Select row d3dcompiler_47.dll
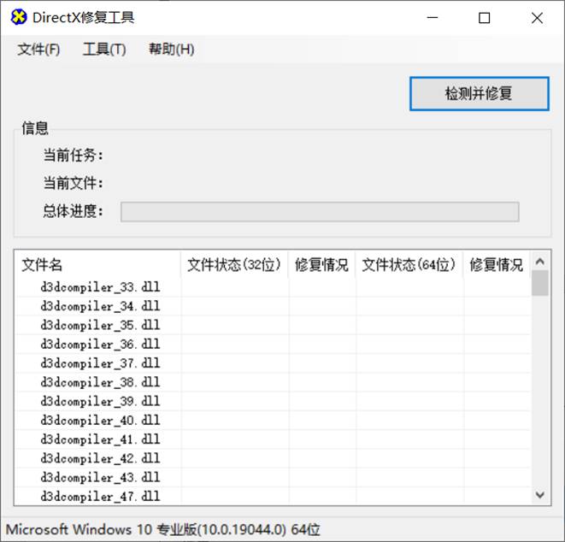Screen dimensions: 565x542 273,497
